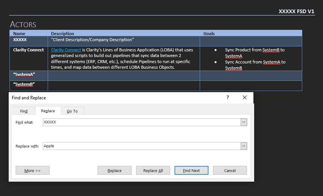This screenshot has width=323, height=196.
Task: Click the More >> button
Action: pyautogui.click(x=33, y=170)
